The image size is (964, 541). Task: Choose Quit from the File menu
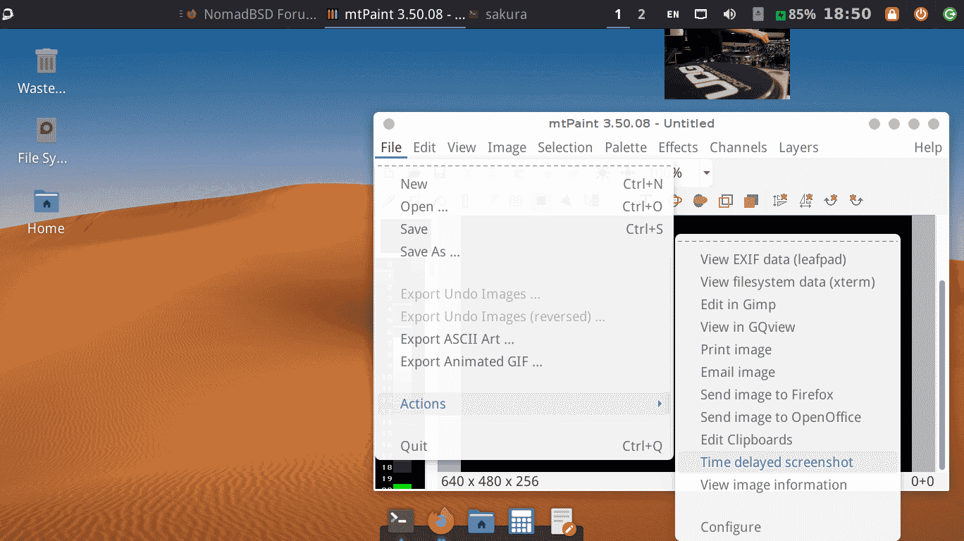(524, 446)
